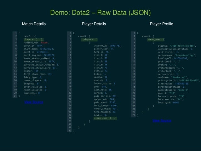Click the cluser: 131 line
This screenshot has height=151, width=201.
click(x=32, y=71)
